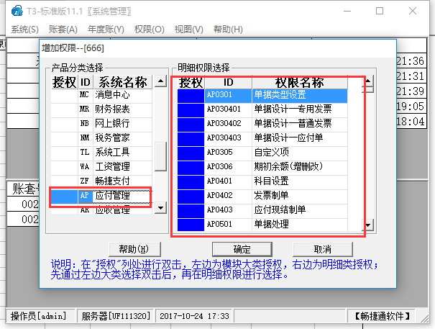
Task: Open the 视图(V) menu
Action: [189, 30]
